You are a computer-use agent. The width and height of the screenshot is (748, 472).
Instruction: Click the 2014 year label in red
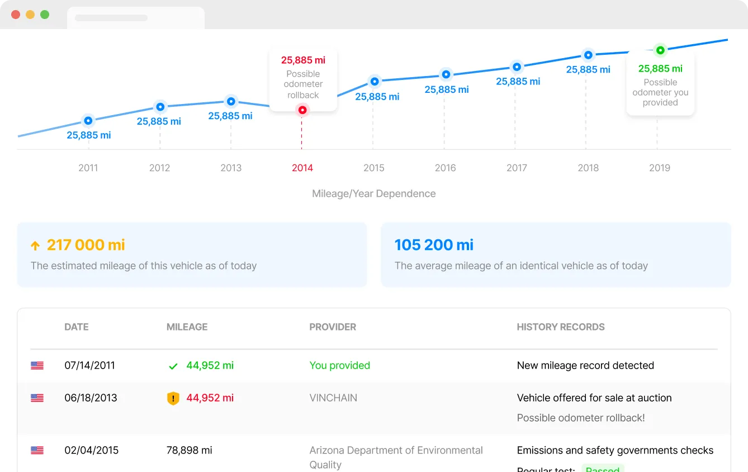click(302, 168)
